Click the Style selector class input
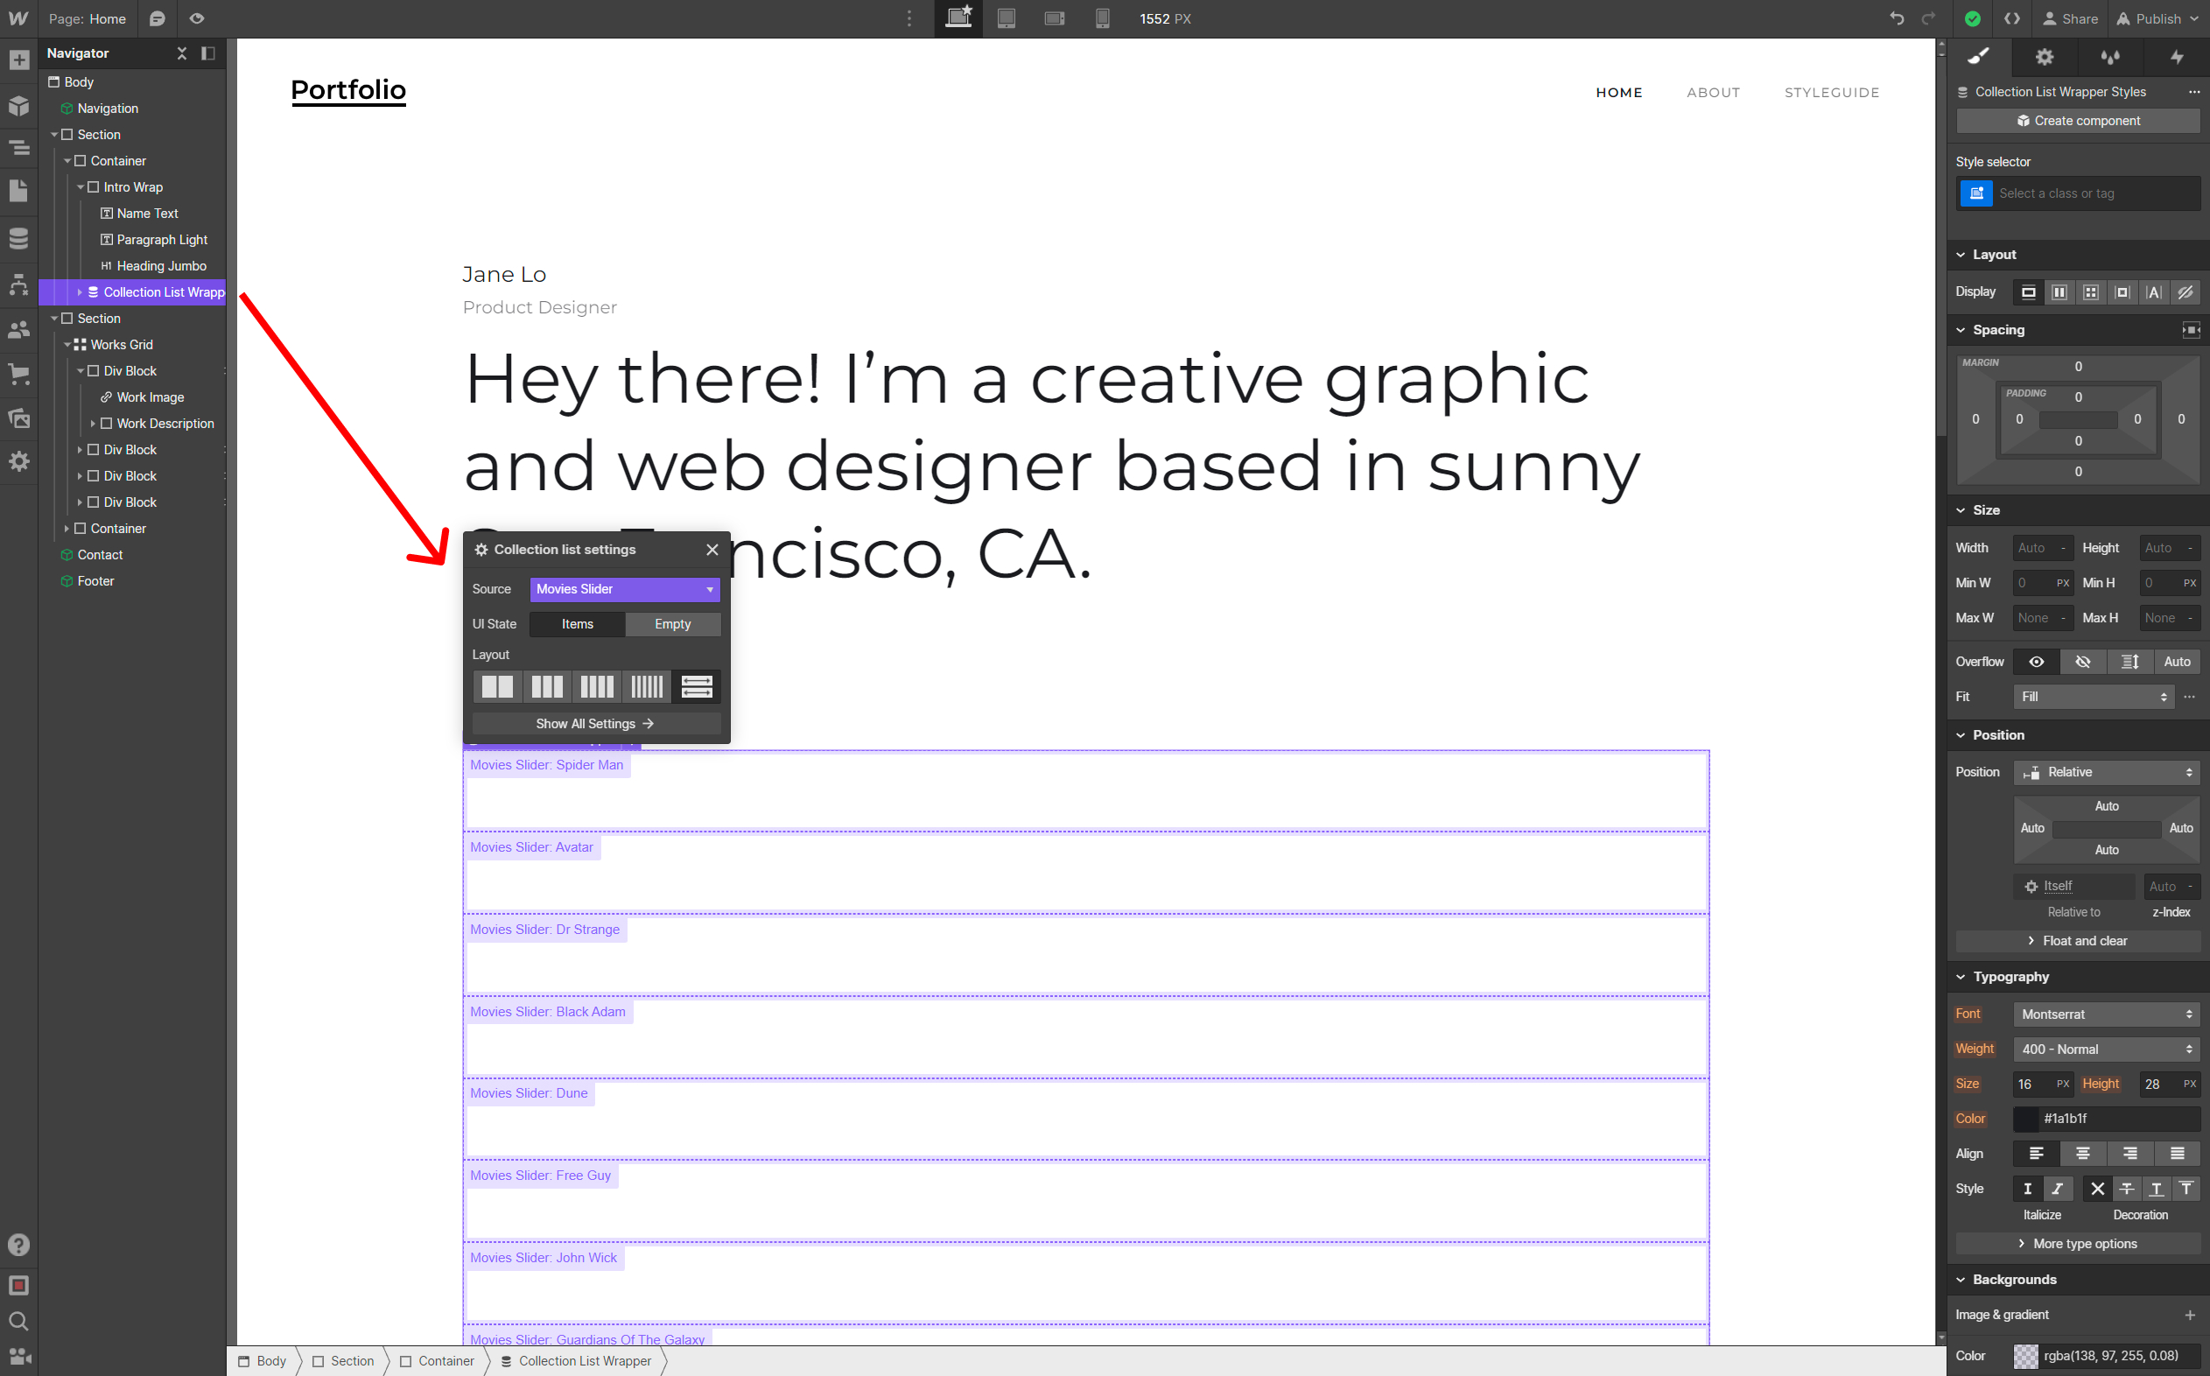The image size is (2210, 1376). pos(2097,193)
